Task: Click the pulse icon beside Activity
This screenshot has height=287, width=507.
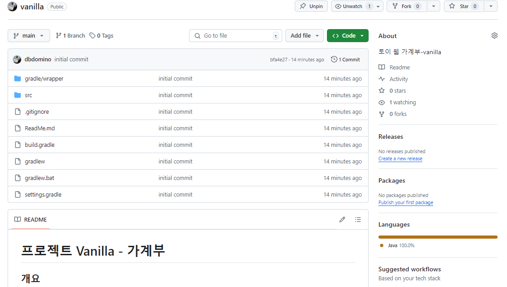Action: point(382,79)
